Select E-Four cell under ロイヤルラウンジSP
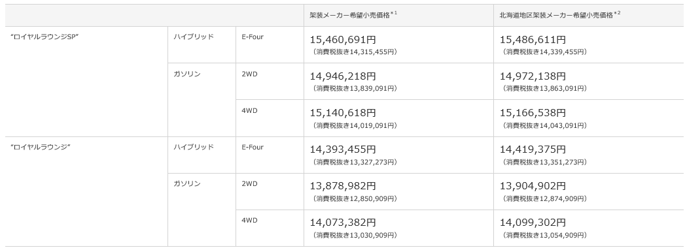This screenshot has height=250, width=685. (x=270, y=45)
